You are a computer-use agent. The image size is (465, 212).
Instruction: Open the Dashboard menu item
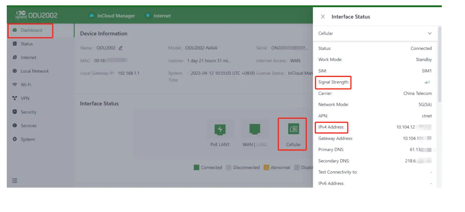click(31, 30)
